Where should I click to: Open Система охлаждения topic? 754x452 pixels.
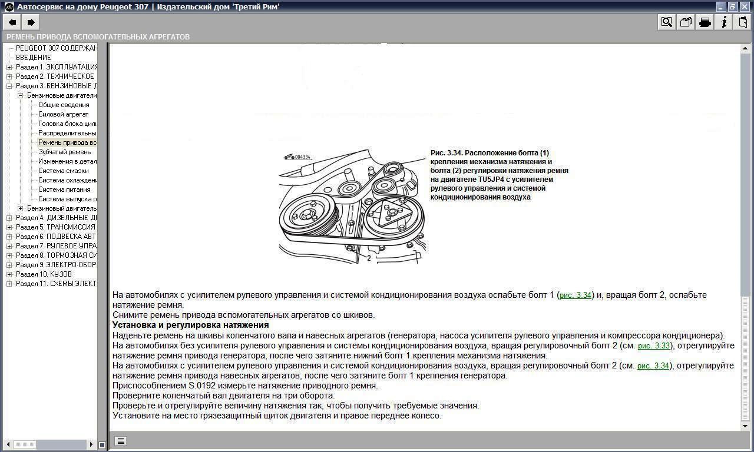click(x=67, y=180)
